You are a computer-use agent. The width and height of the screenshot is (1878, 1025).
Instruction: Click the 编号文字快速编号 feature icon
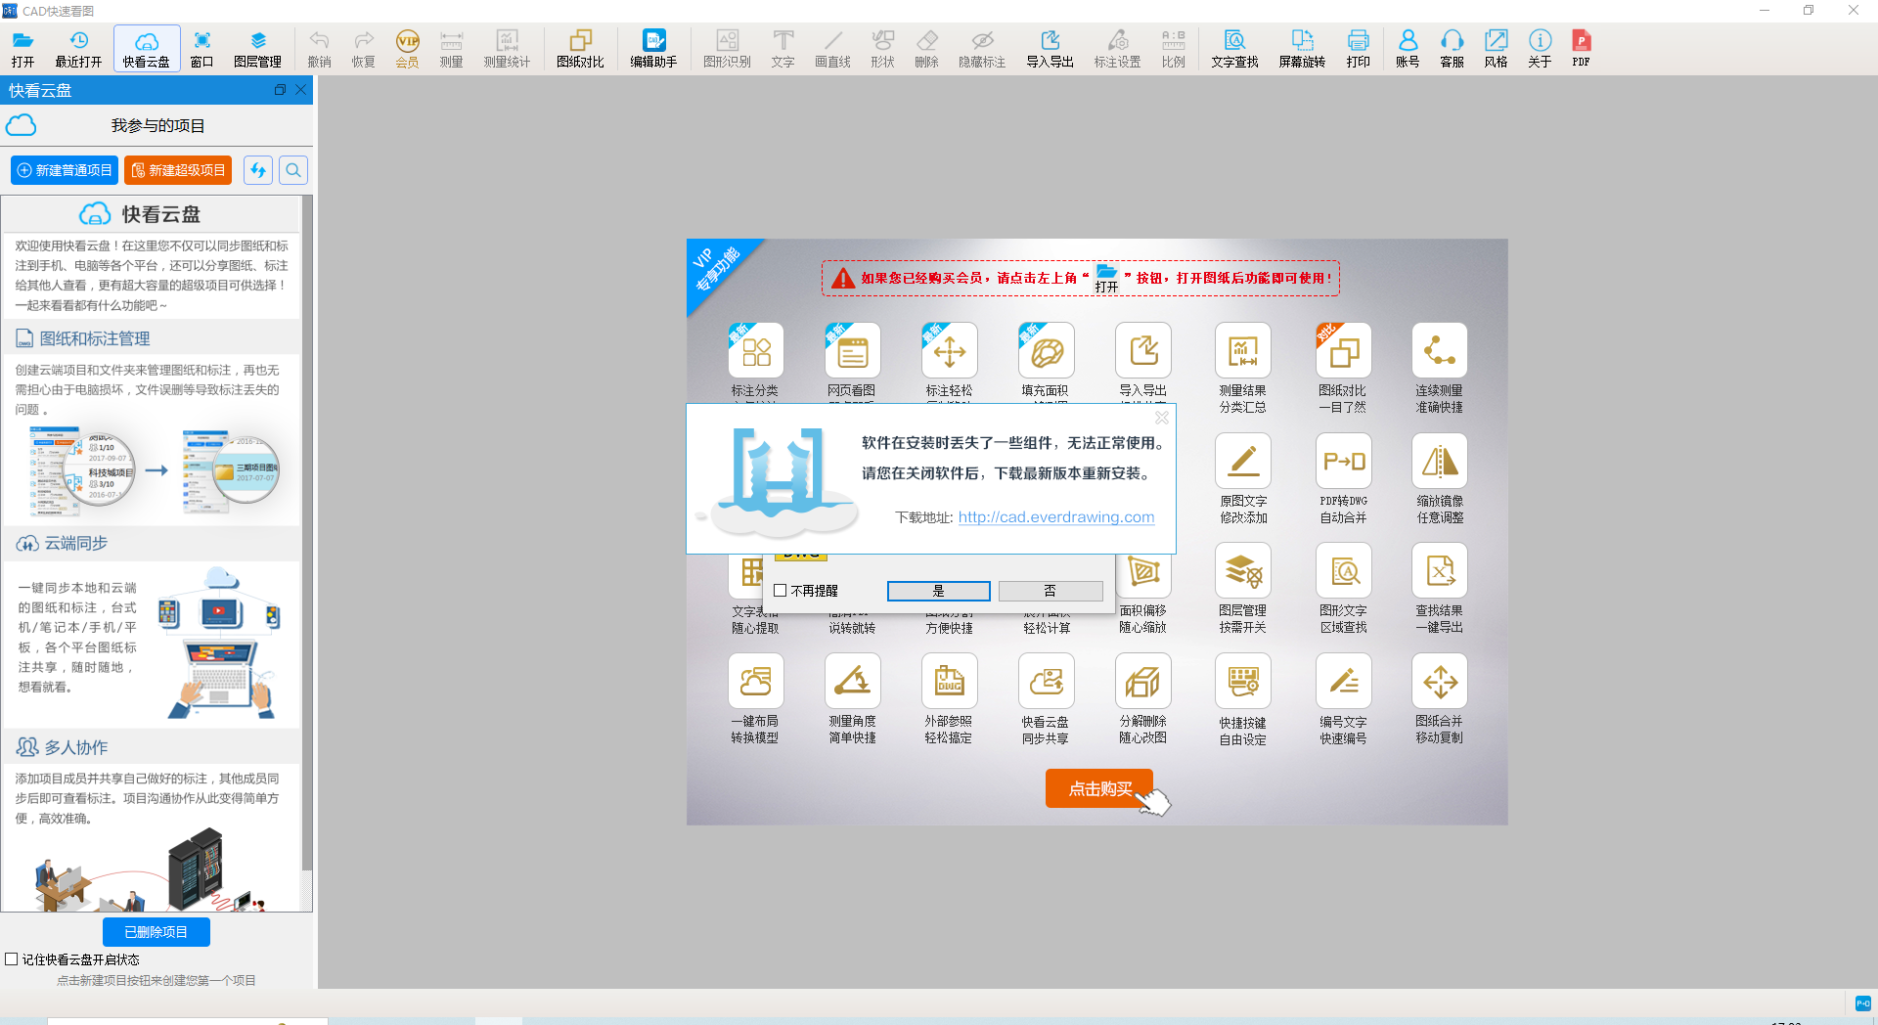pos(1343,681)
